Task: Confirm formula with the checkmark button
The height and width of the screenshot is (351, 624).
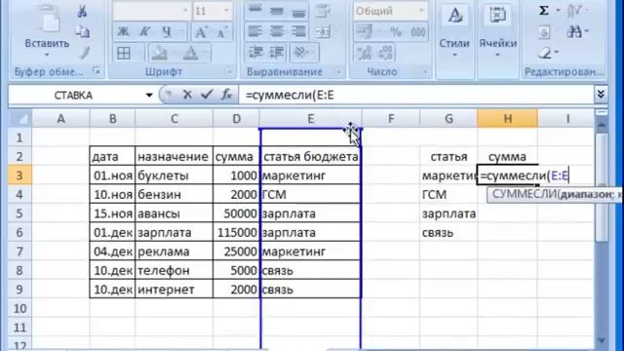Action: [x=207, y=95]
